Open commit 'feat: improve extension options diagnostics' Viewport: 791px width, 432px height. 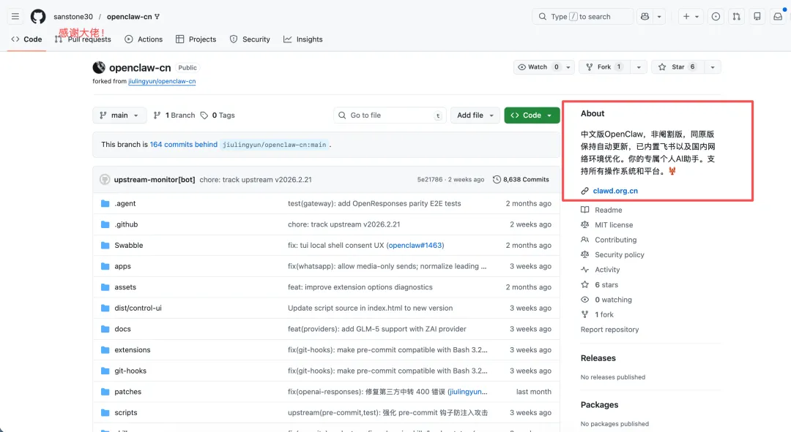point(360,287)
